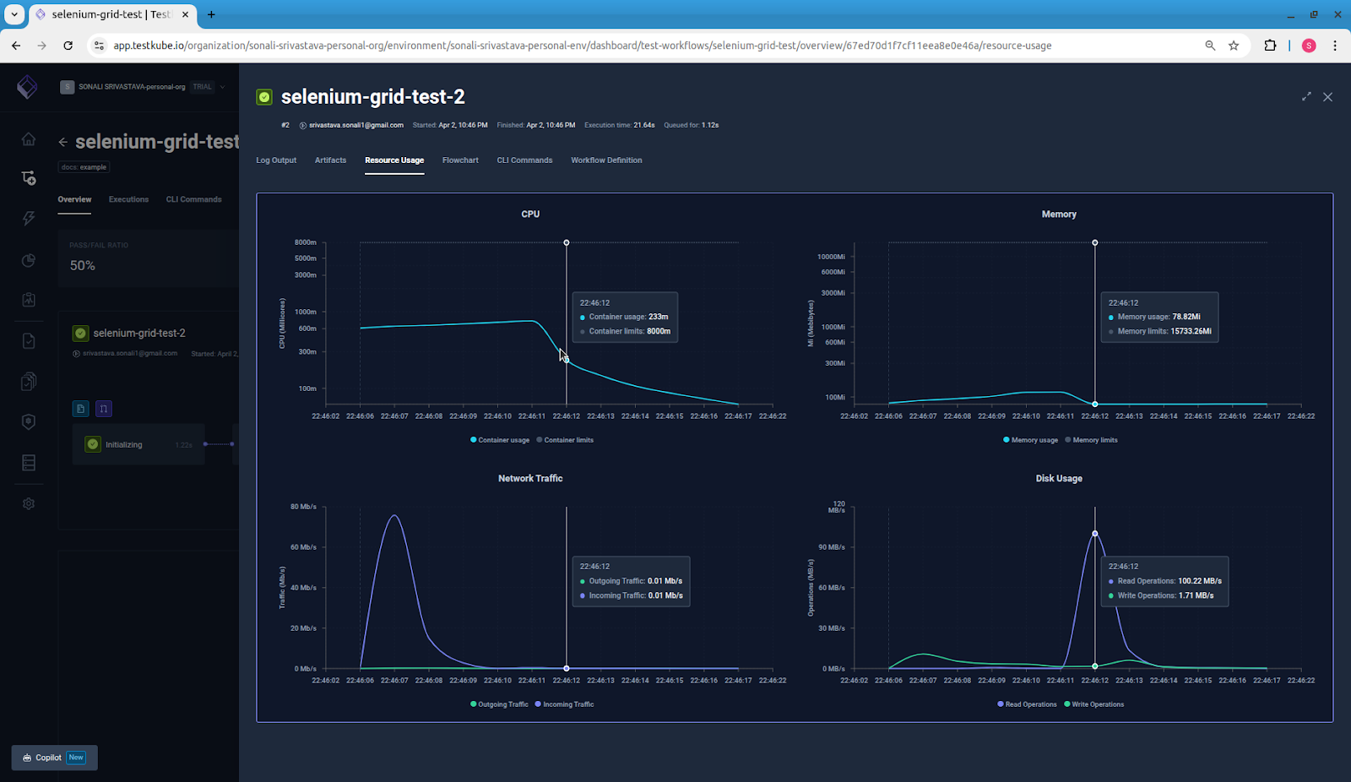Viewport: 1351px width, 782px height.
Task: Click green status icon beside selenium-grid-test-2 title
Action: (x=264, y=97)
